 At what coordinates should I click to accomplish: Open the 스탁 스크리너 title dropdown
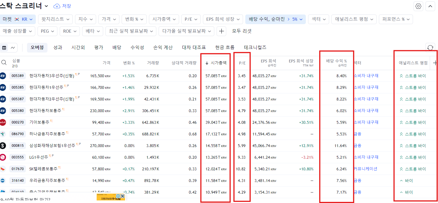click(x=24, y=6)
